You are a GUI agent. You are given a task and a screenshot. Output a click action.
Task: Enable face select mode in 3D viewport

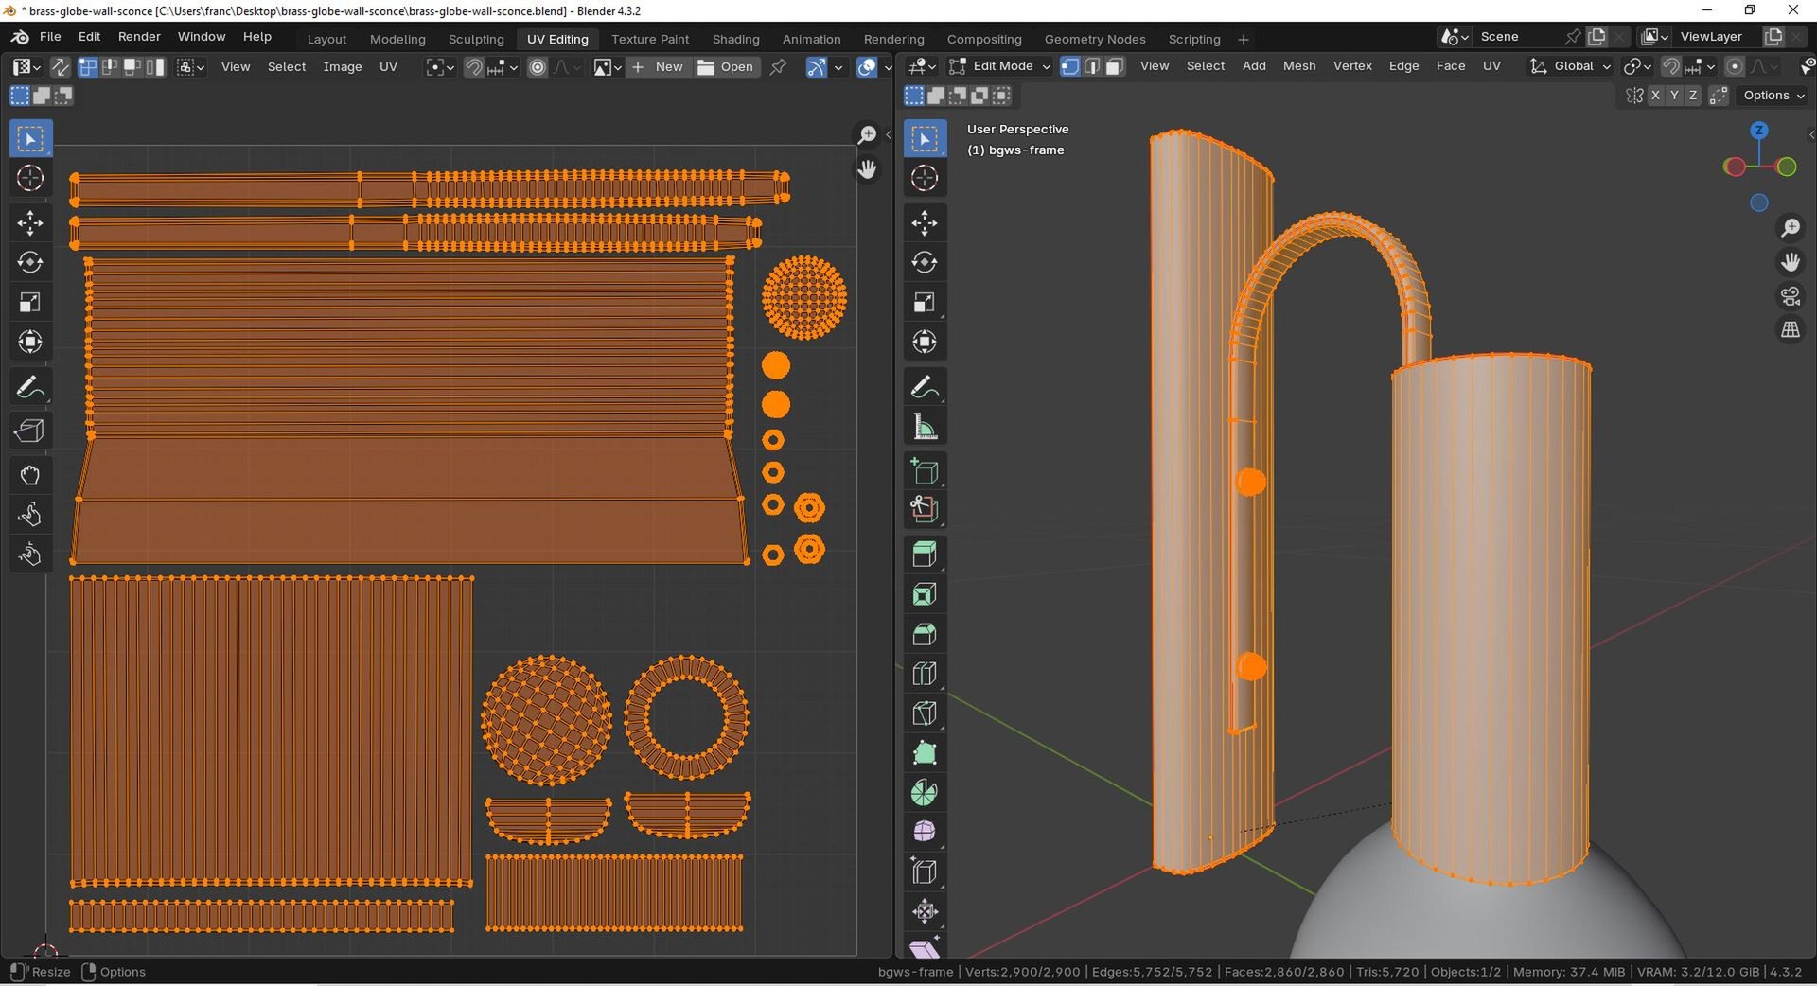(x=1115, y=66)
